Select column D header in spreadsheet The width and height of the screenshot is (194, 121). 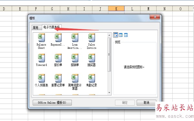click(5, 9)
